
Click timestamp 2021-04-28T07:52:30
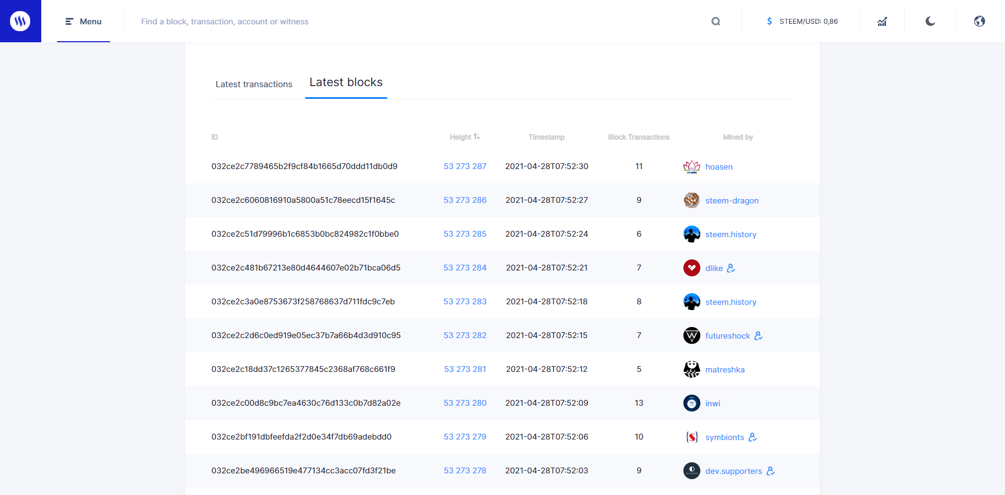pyautogui.click(x=546, y=166)
